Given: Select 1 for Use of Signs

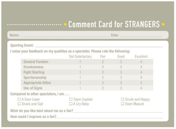Looking at the screenshot, I should (x=80, y=88).
